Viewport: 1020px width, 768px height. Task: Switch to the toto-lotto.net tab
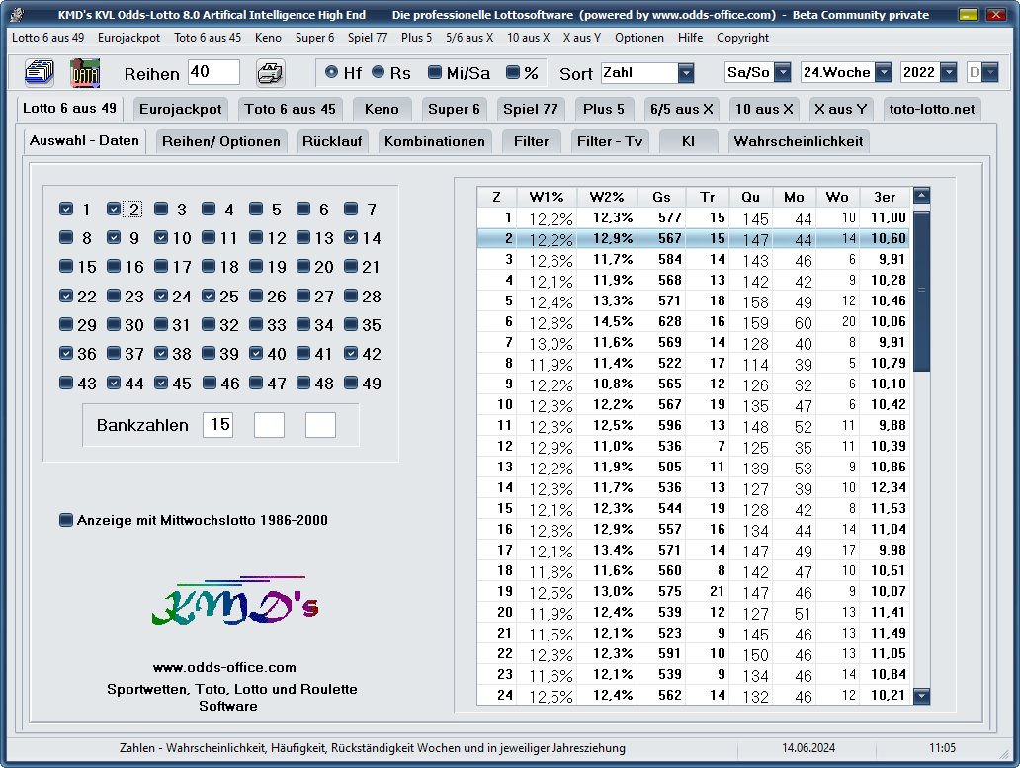point(931,110)
